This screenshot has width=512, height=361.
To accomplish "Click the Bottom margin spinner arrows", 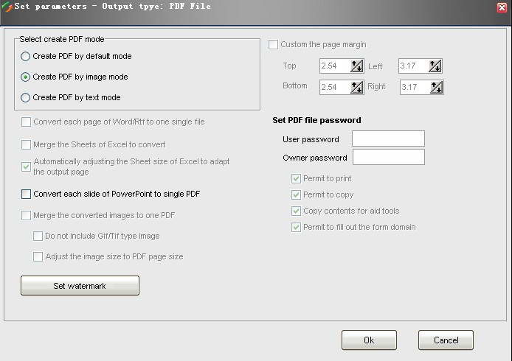I will (357, 87).
